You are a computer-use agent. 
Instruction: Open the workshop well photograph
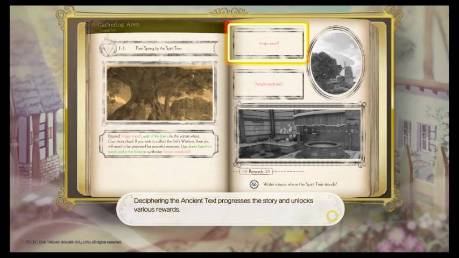(x=300, y=134)
